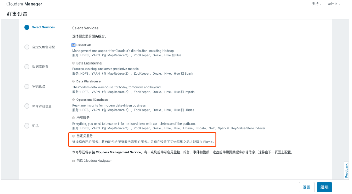Click Data Engineering services list ending with Spark

point(132,74)
